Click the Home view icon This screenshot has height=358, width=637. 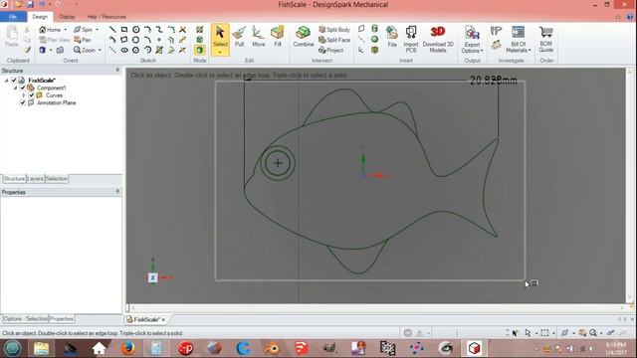[42, 30]
